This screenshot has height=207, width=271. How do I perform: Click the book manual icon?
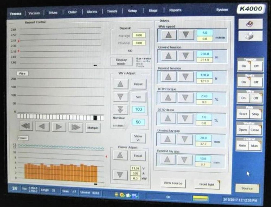point(250,24)
